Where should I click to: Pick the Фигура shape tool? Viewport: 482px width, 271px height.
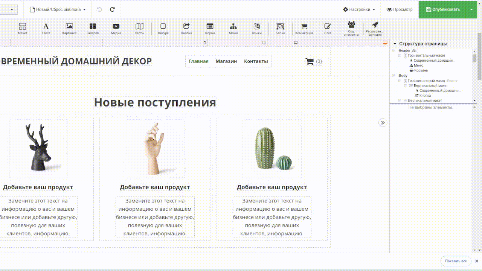pyautogui.click(x=163, y=29)
